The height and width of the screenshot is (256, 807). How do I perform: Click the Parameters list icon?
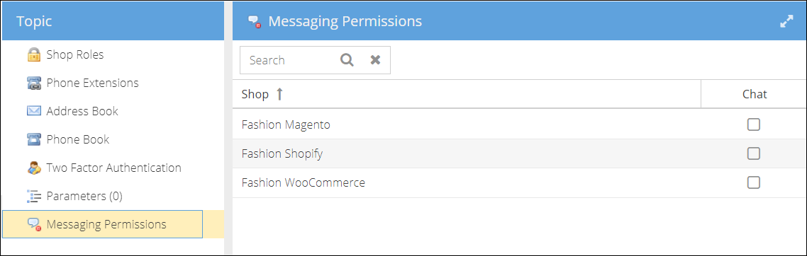point(34,196)
